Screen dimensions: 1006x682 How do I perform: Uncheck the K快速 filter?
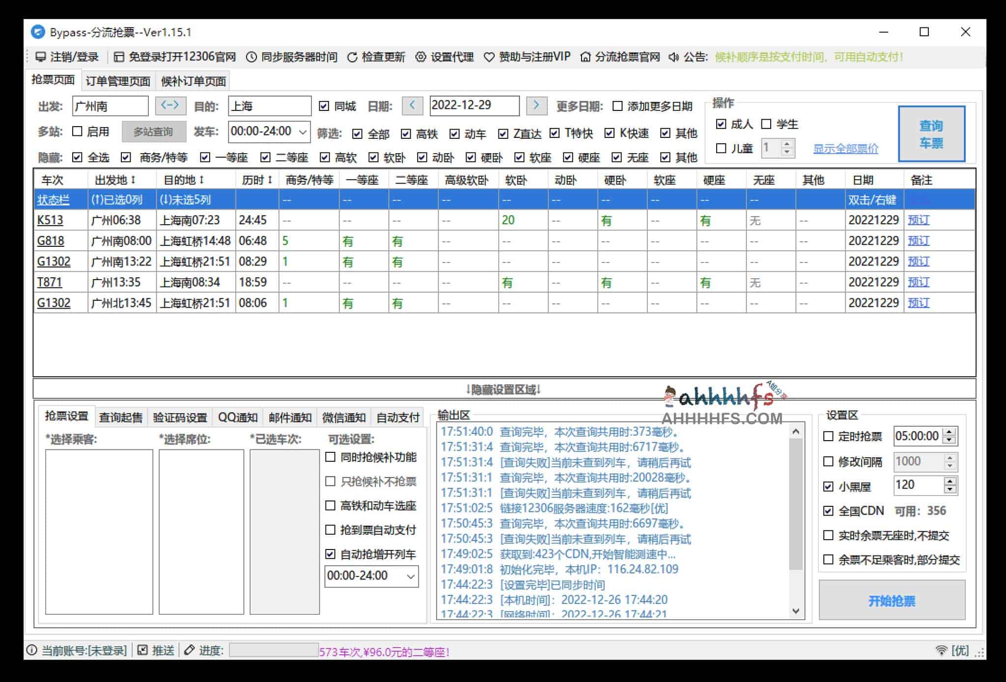610,133
